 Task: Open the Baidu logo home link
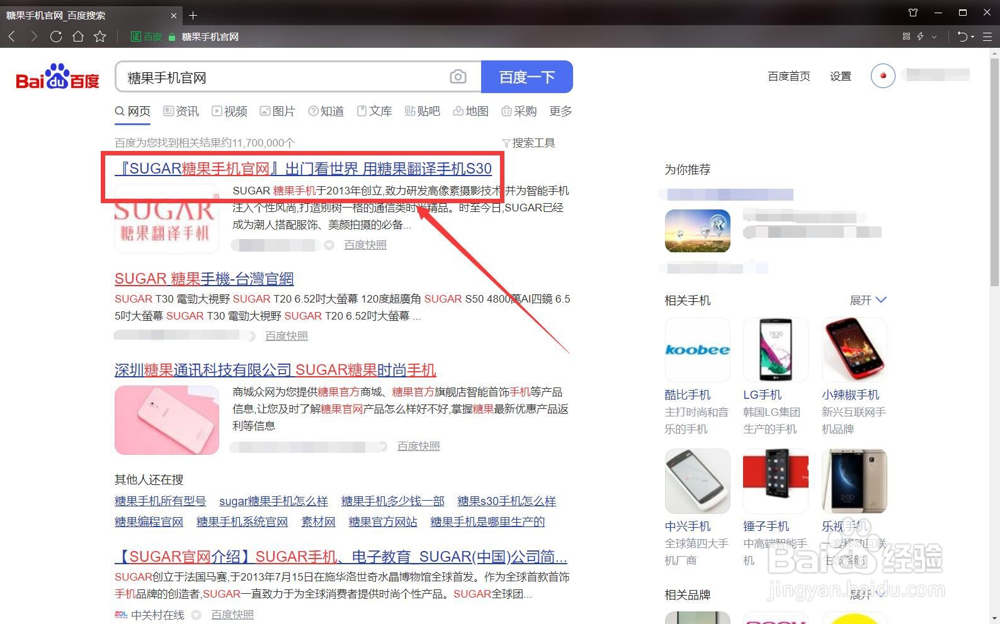pyautogui.click(x=57, y=77)
